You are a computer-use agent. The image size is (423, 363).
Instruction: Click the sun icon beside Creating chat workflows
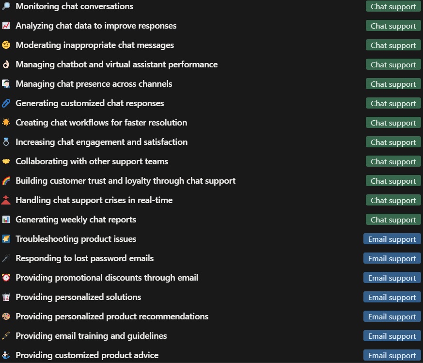pyautogui.click(x=7, y=123)
